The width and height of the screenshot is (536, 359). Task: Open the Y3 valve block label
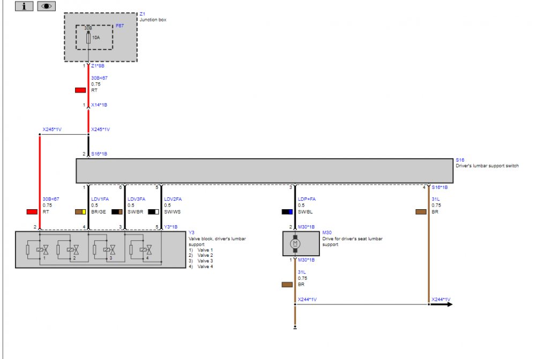[x=191, y=233]
